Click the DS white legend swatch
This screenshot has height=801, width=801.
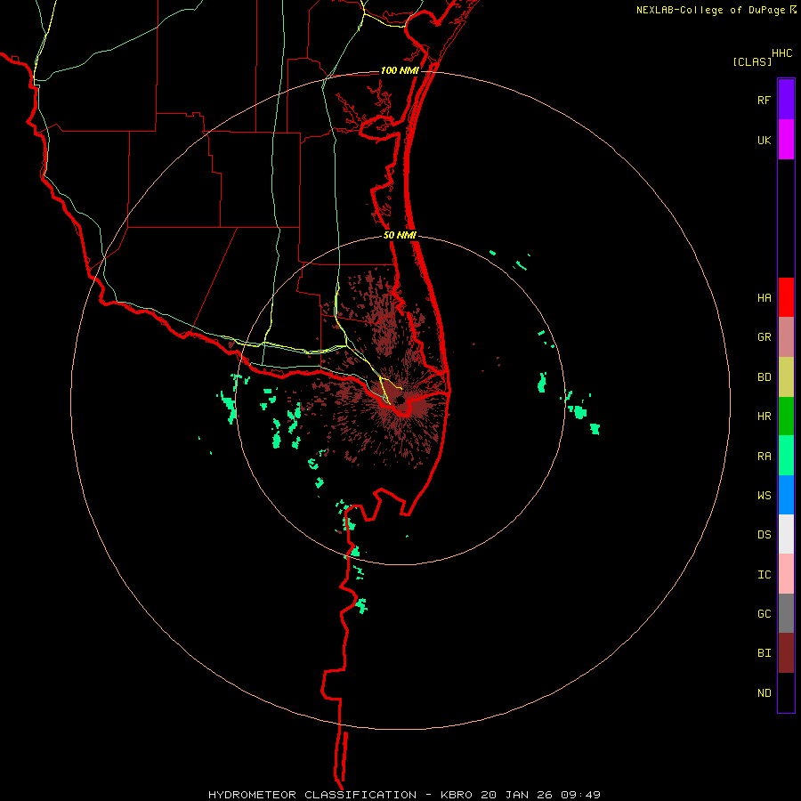point(786,534)
